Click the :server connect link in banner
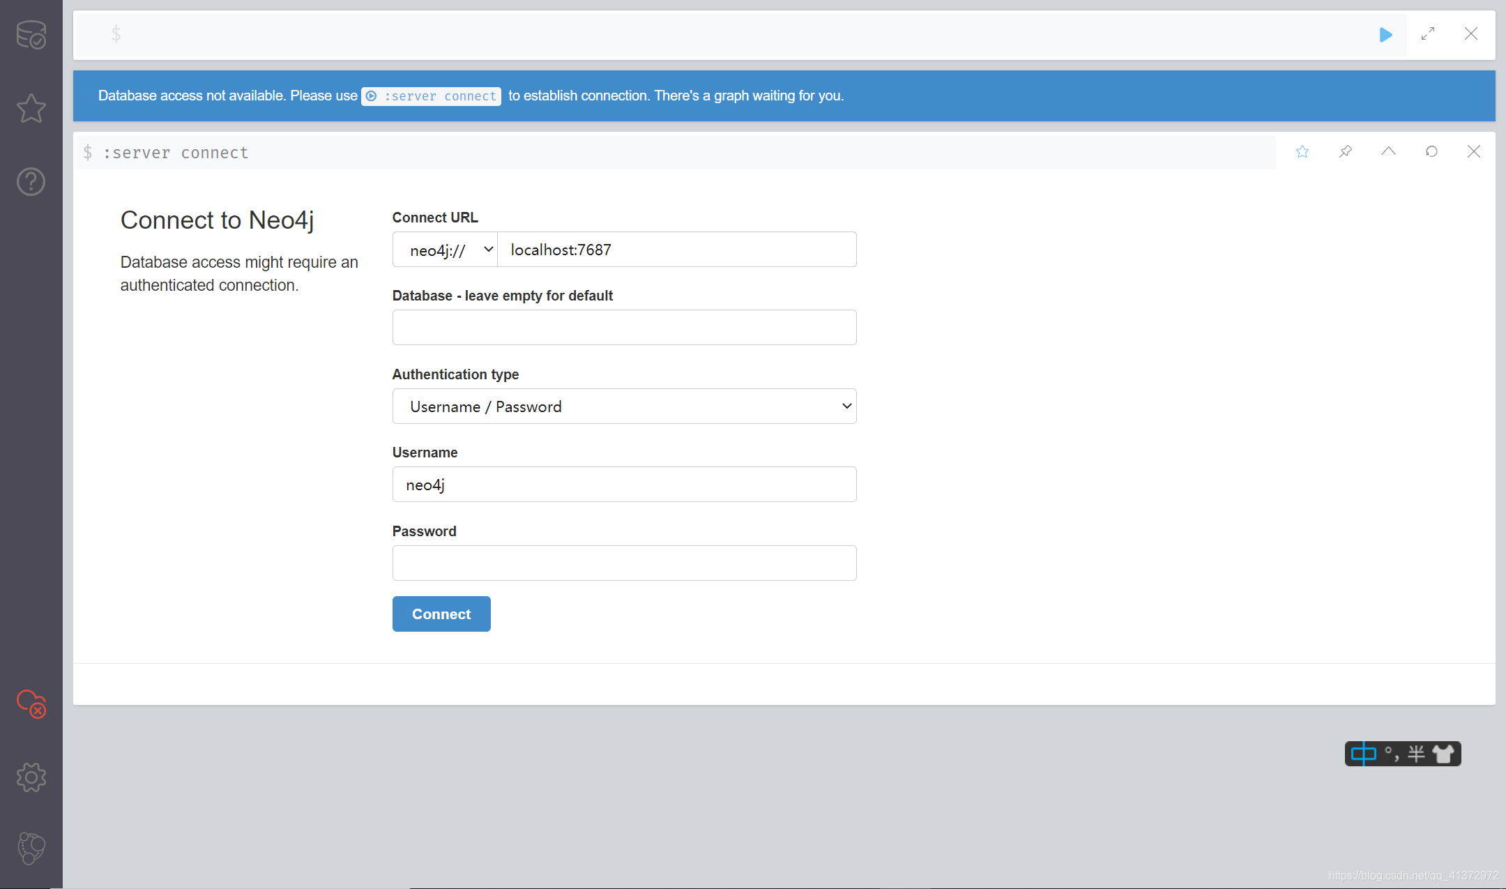The height and width of the screenshot is (889, 1506). pyautogui.click(x=431, y=96)
